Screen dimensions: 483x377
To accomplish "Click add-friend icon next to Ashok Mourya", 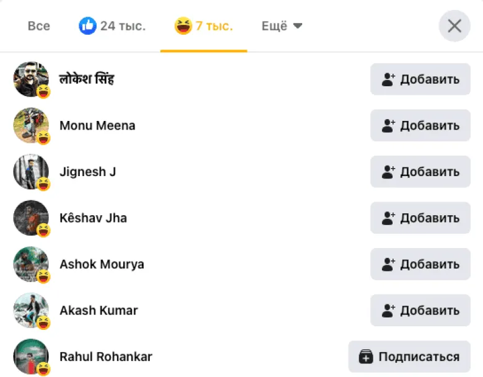I will [388, 264].
